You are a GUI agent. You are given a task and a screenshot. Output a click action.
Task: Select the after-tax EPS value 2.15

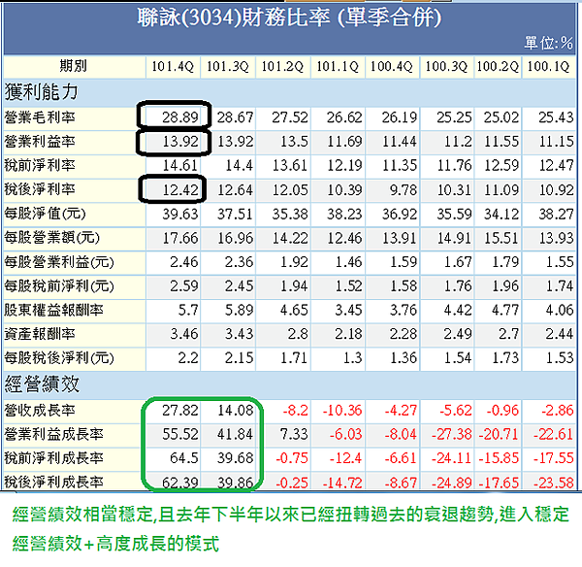click(239, 358)
